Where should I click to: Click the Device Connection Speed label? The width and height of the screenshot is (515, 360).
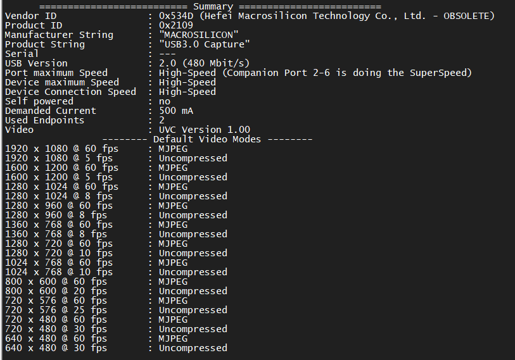click(70, 92)
